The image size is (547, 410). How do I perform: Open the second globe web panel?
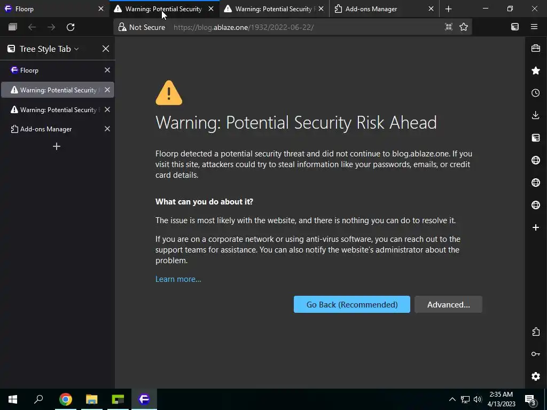(536, 183)
